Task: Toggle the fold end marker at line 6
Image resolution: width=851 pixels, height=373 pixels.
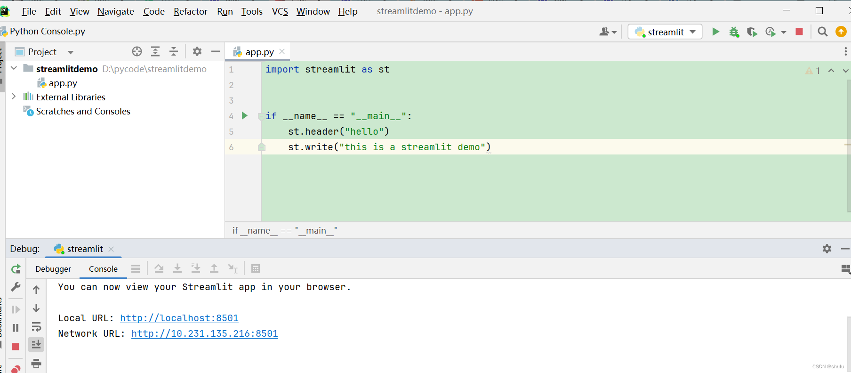Action: (x=262, y=147)
